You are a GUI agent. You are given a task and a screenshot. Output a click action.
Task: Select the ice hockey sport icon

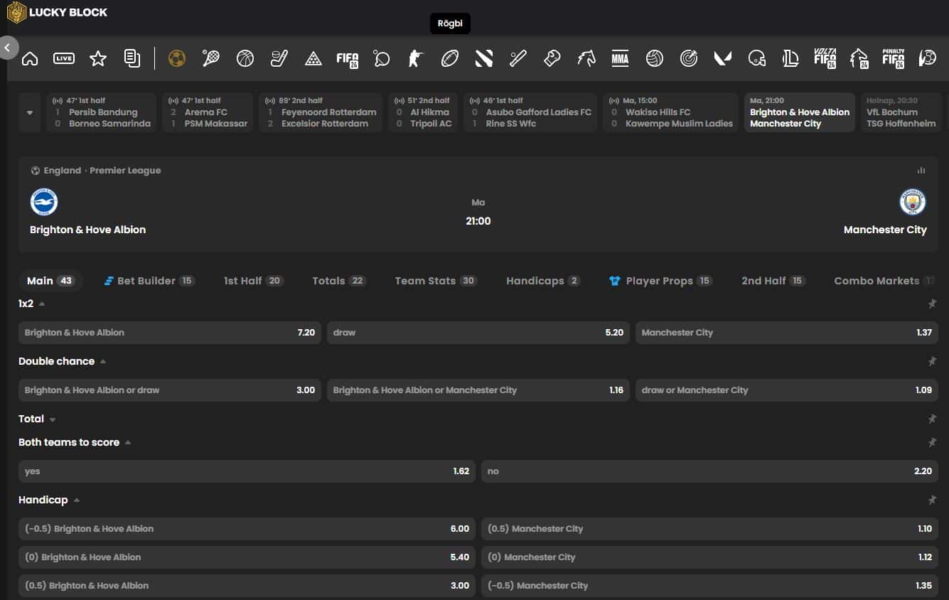click(x=279, y=58)
